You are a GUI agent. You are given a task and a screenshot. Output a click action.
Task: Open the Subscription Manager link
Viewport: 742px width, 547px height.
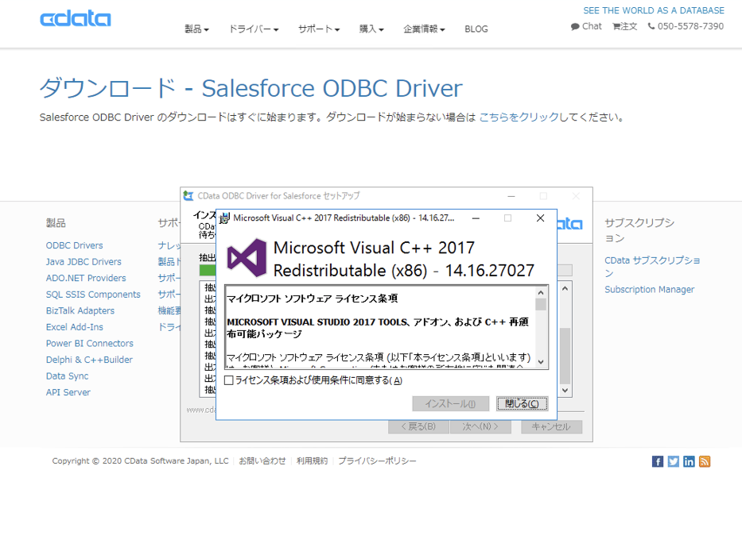click(x=649, y=290)
